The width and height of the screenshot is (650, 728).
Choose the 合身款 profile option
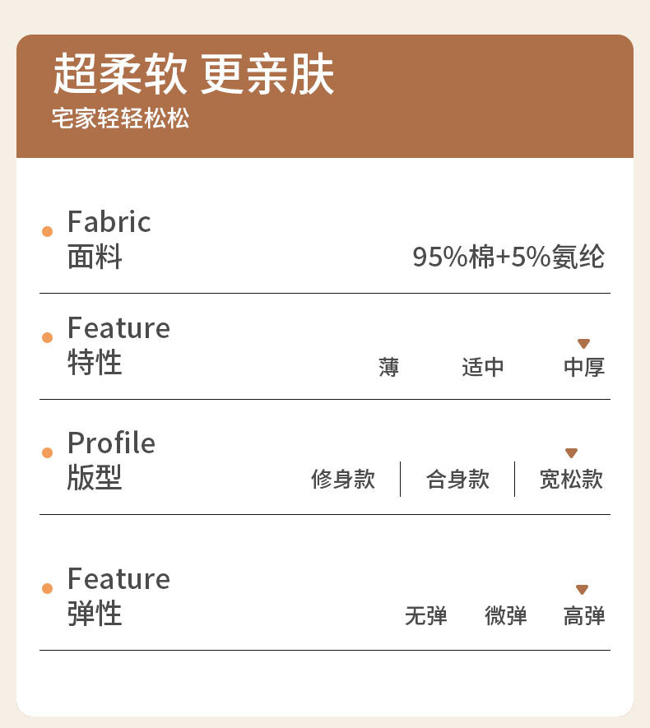457,480
